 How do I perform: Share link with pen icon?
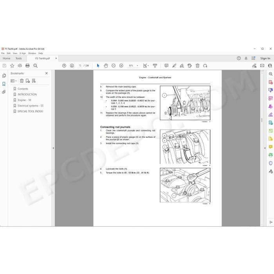254,66
